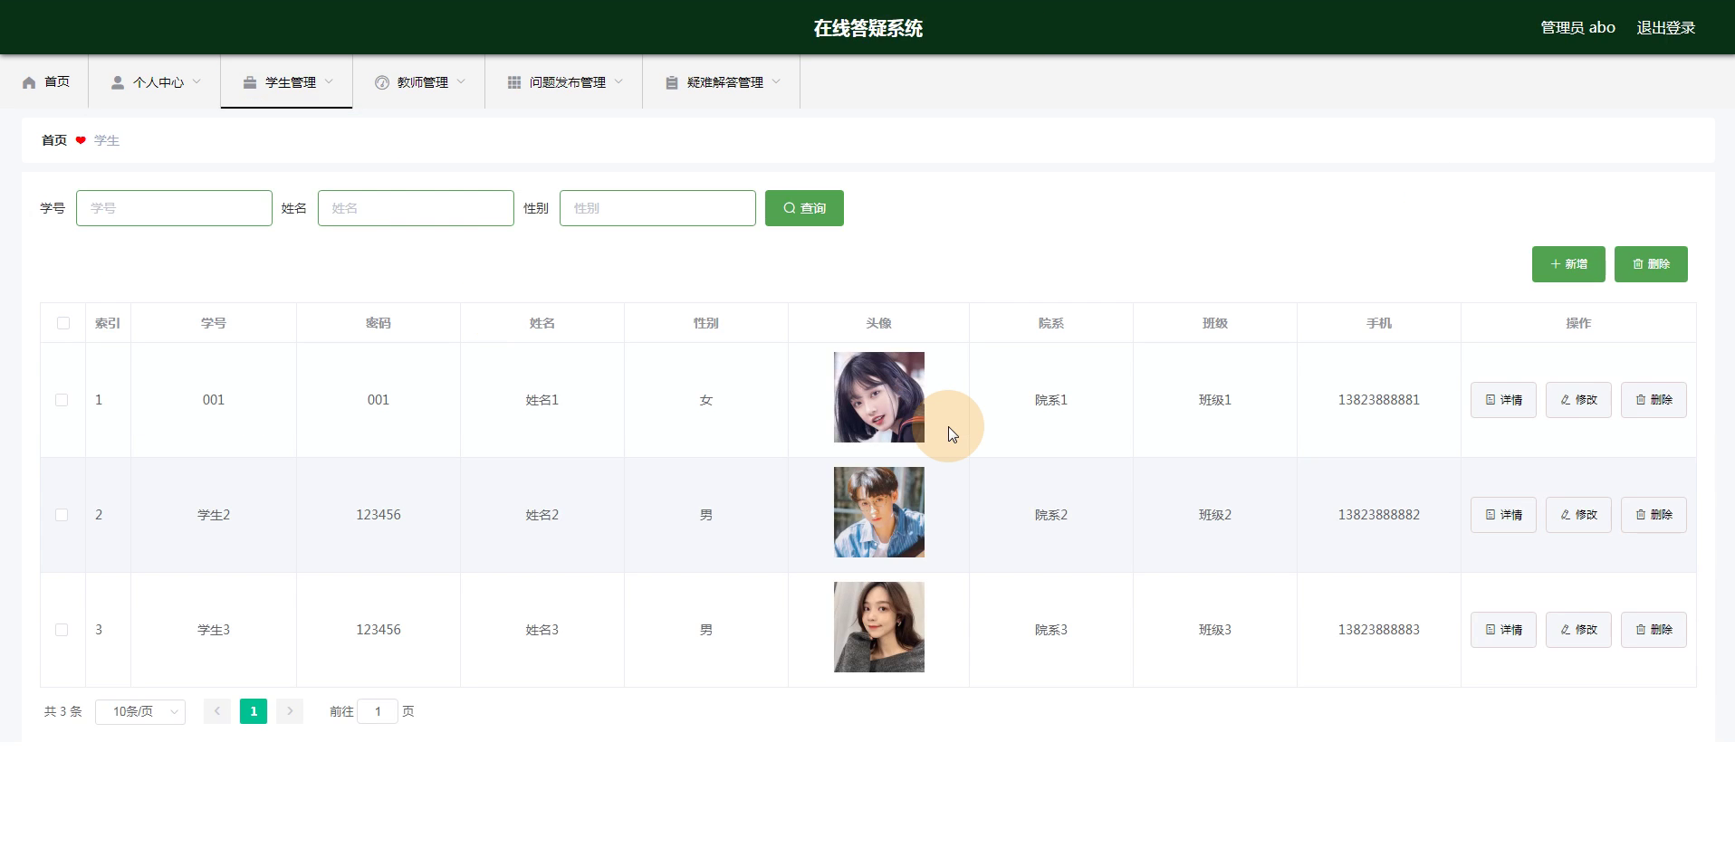
Task: Click the briefcase icon in 学生管理 menu
Action: coord(250,82)
